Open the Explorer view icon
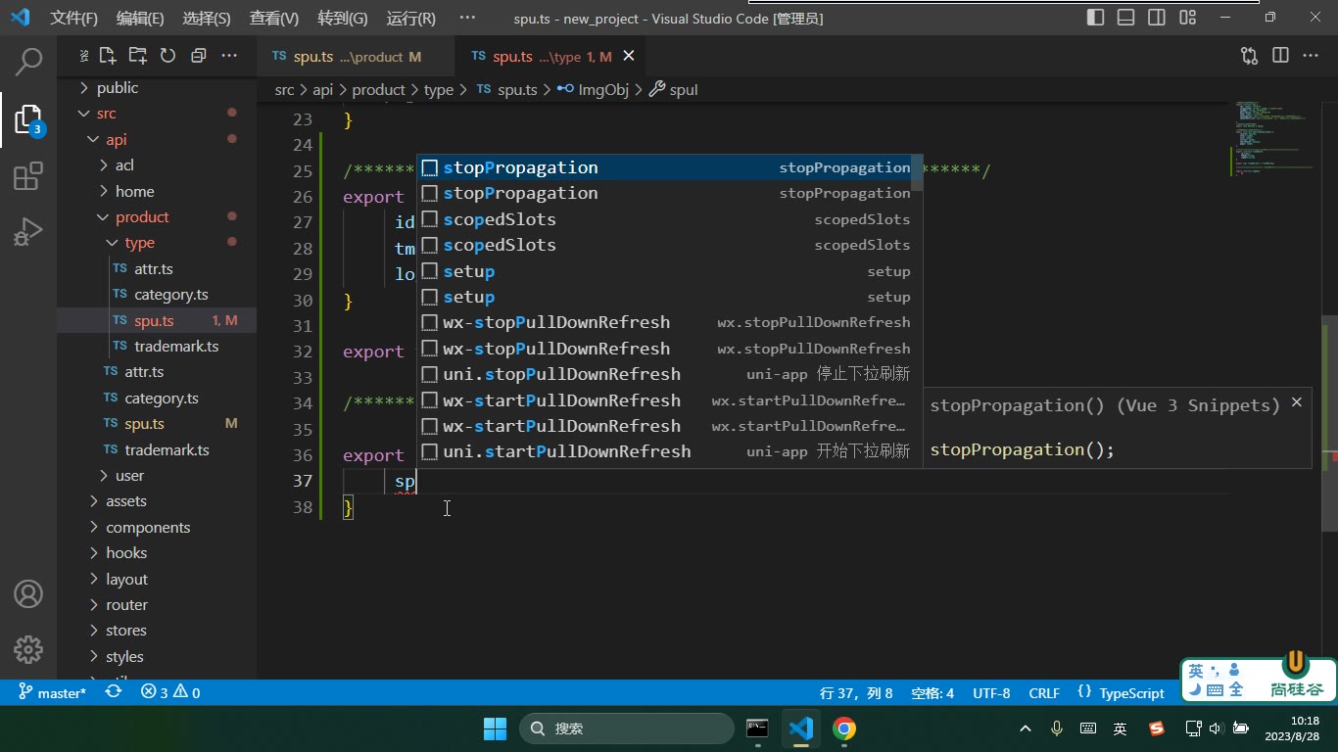This screenshot has height=752, width=1338. pyautogui.click(x=28, y=119)
